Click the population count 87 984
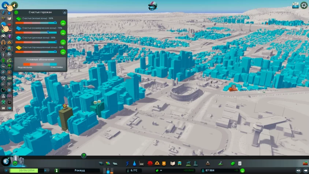Screen dimensions: 309x174 [210, 170]
